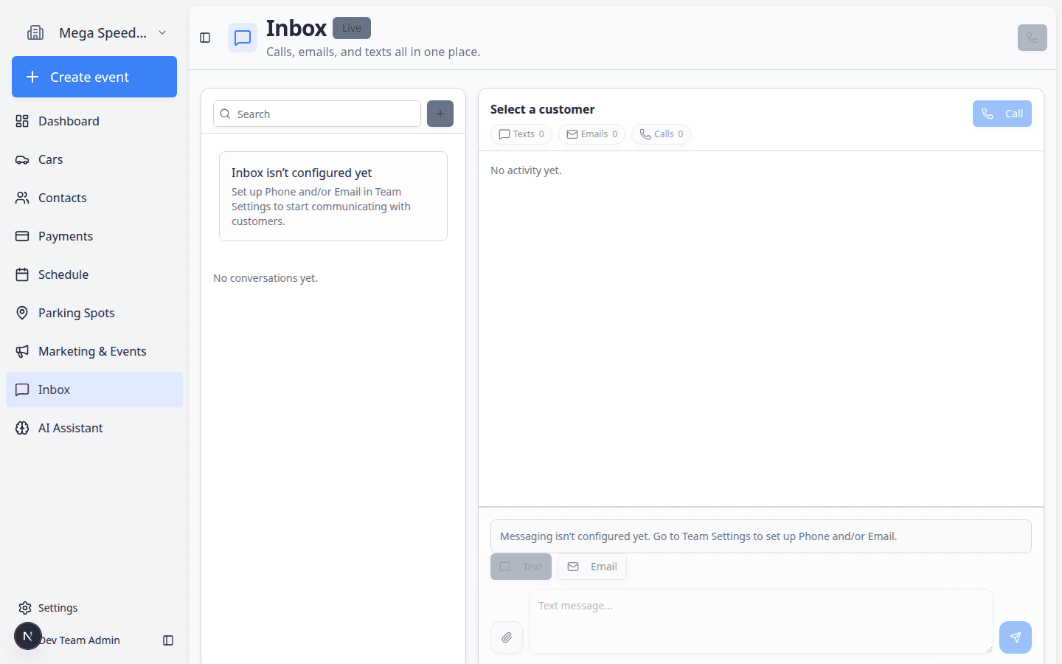Click the "Inbox isn't configured yet" notice

333,196
